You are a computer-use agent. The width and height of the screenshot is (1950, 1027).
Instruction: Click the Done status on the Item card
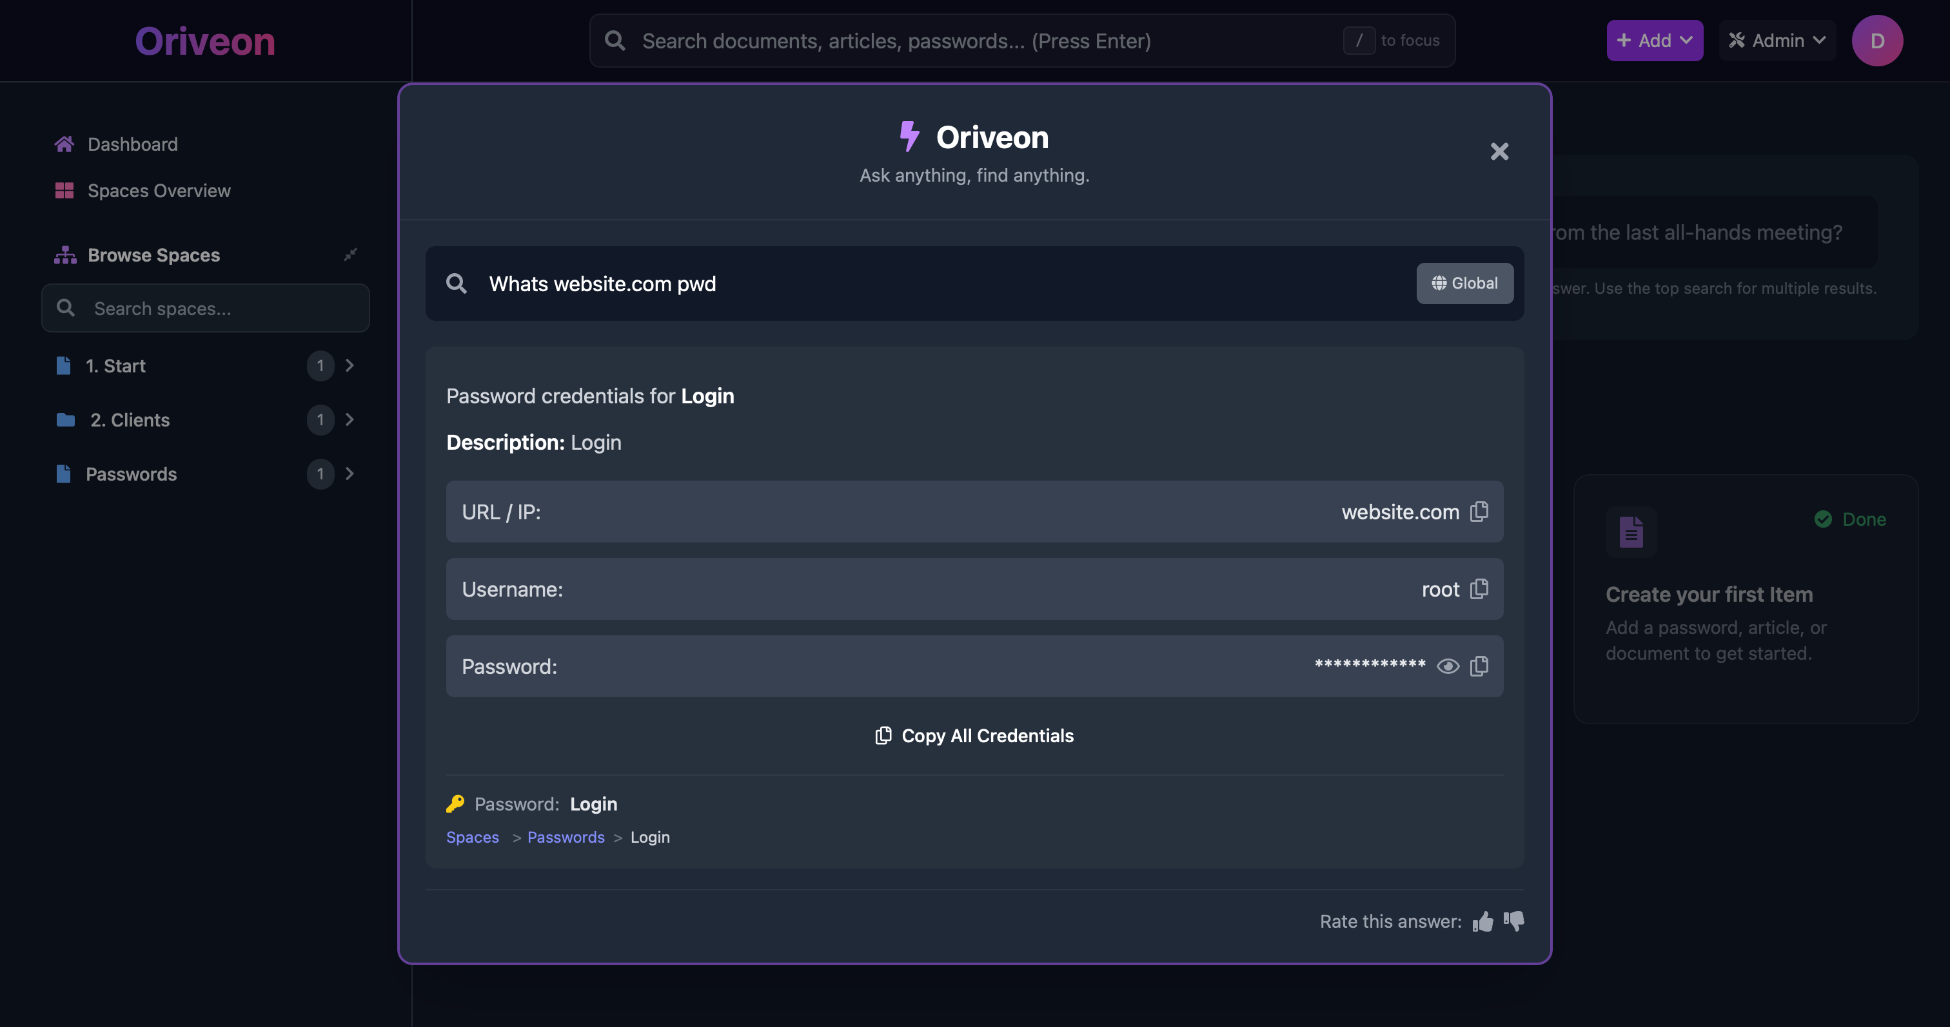pyautogui.click(x=1850, y=519)
